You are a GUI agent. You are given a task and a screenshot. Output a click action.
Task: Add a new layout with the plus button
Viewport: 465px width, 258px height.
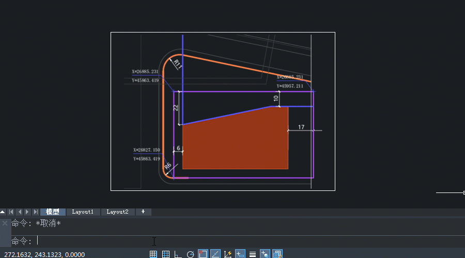click(143, 212)
